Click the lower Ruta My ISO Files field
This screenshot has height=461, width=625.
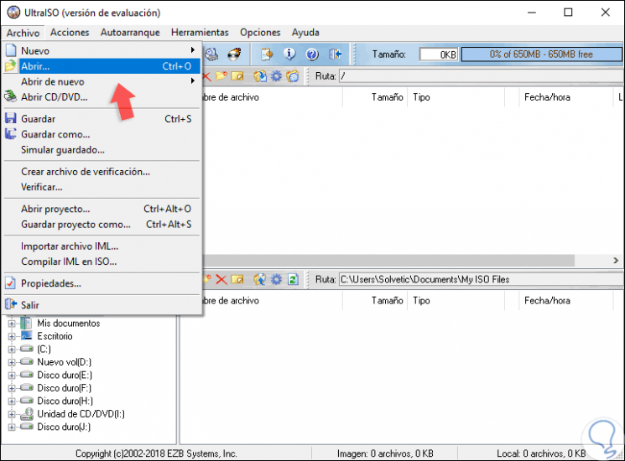[x=481, y=279]
